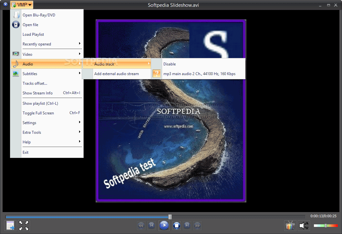Click the Subtitles picture icon
The image size is (342, 234).
point(16,73)
